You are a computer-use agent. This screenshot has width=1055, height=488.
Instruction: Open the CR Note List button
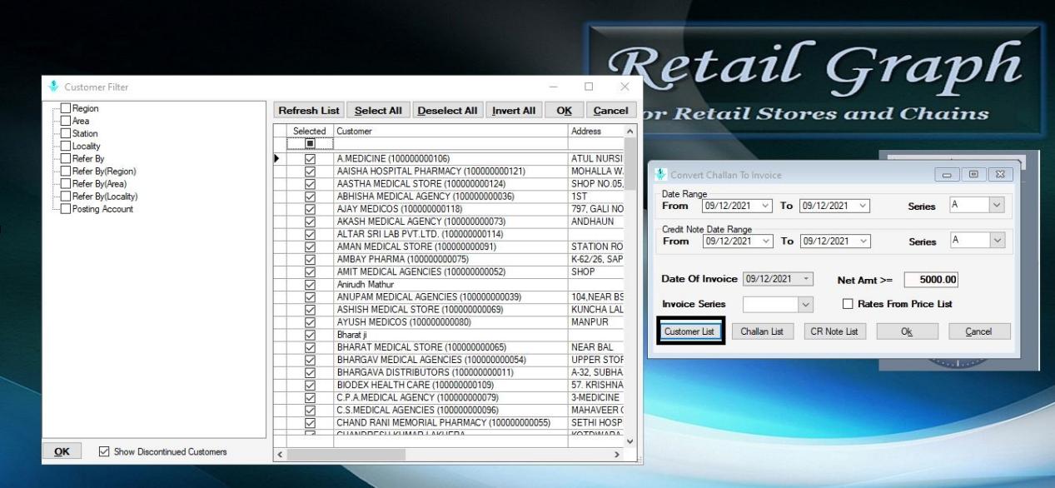coord(834,331)
